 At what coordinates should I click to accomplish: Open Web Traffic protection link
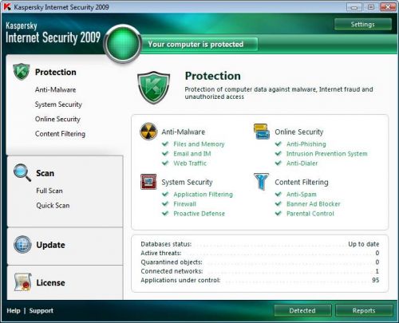[190, 163]
